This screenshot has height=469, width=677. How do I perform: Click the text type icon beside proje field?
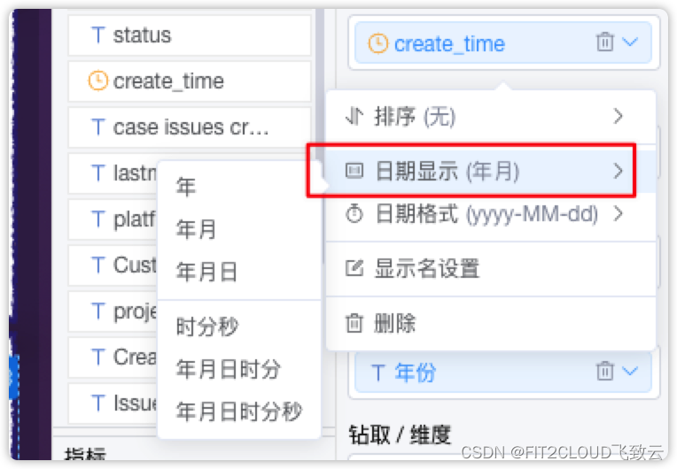(98, 311)
